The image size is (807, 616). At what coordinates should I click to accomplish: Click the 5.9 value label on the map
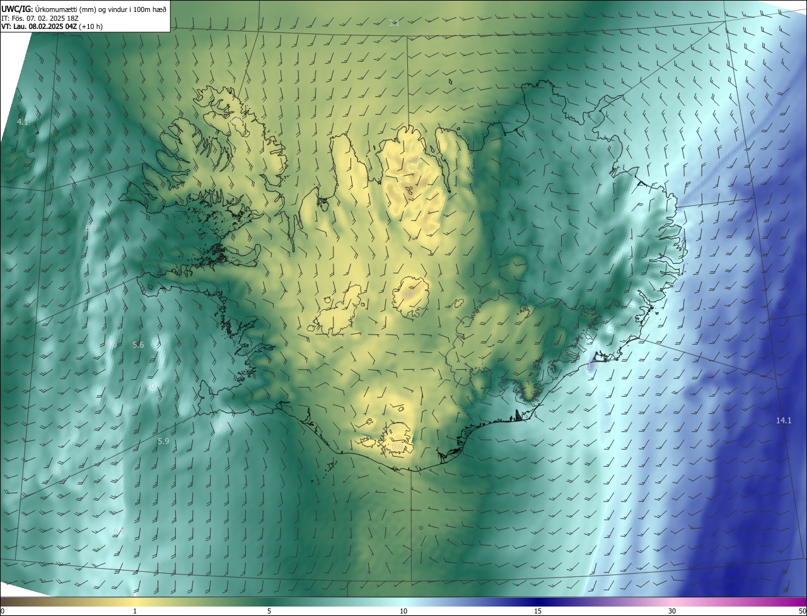(x=163, y=441)
